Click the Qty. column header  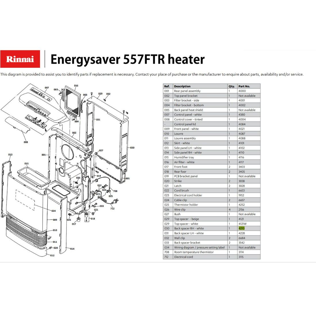click(232, 86)
